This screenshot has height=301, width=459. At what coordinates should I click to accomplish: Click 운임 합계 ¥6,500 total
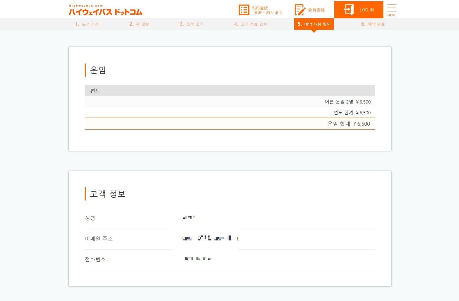coord(230,124)
